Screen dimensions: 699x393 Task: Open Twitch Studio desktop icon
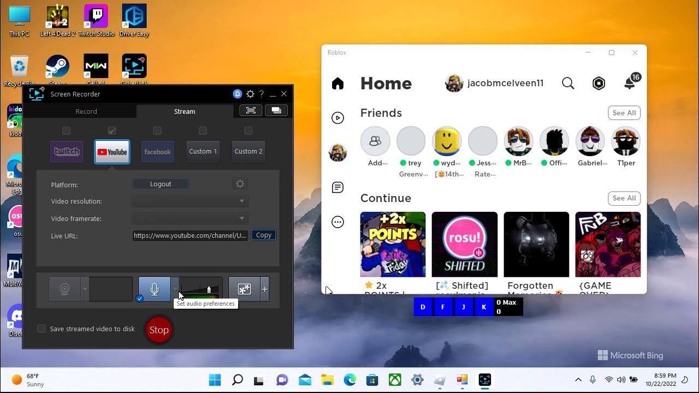(97, 21)
